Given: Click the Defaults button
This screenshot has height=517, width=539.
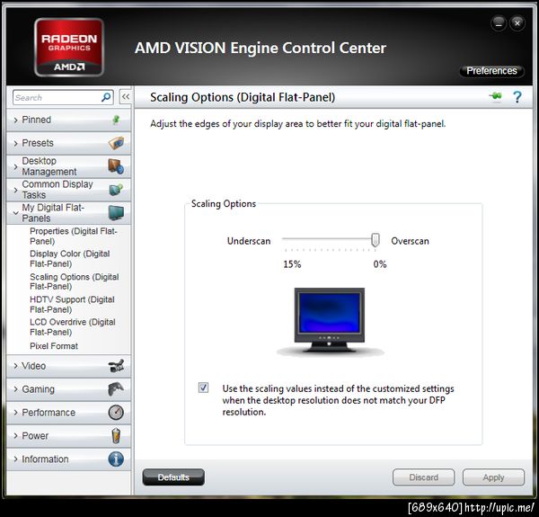Looking at the screenshot, I should point(173,477).
